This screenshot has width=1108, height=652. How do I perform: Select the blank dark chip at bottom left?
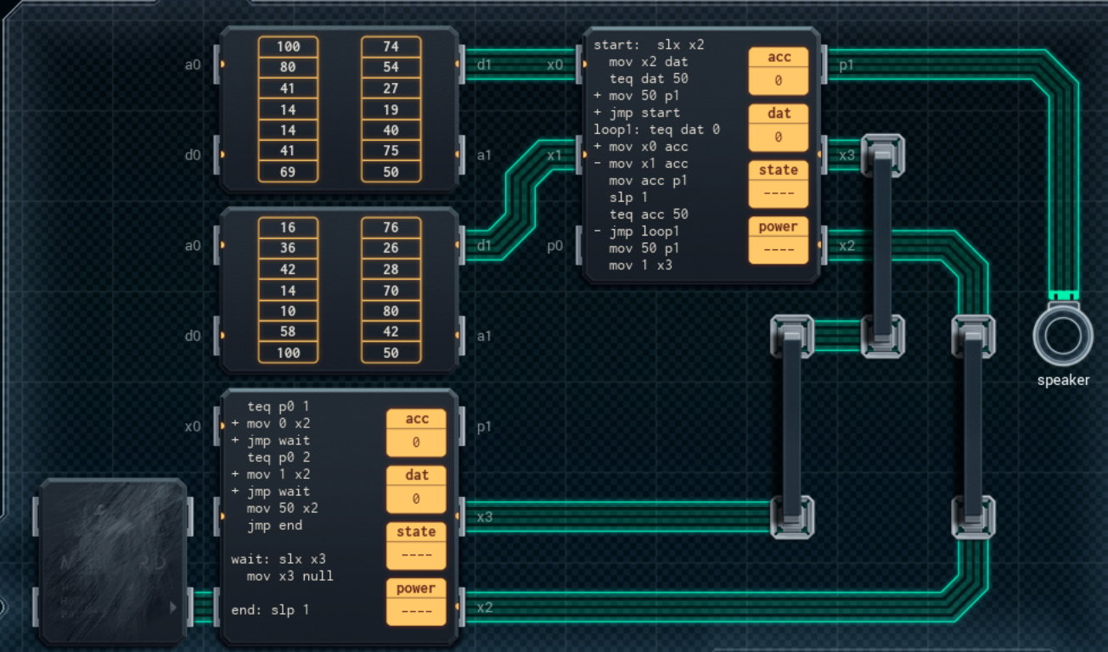coord(113,561)
